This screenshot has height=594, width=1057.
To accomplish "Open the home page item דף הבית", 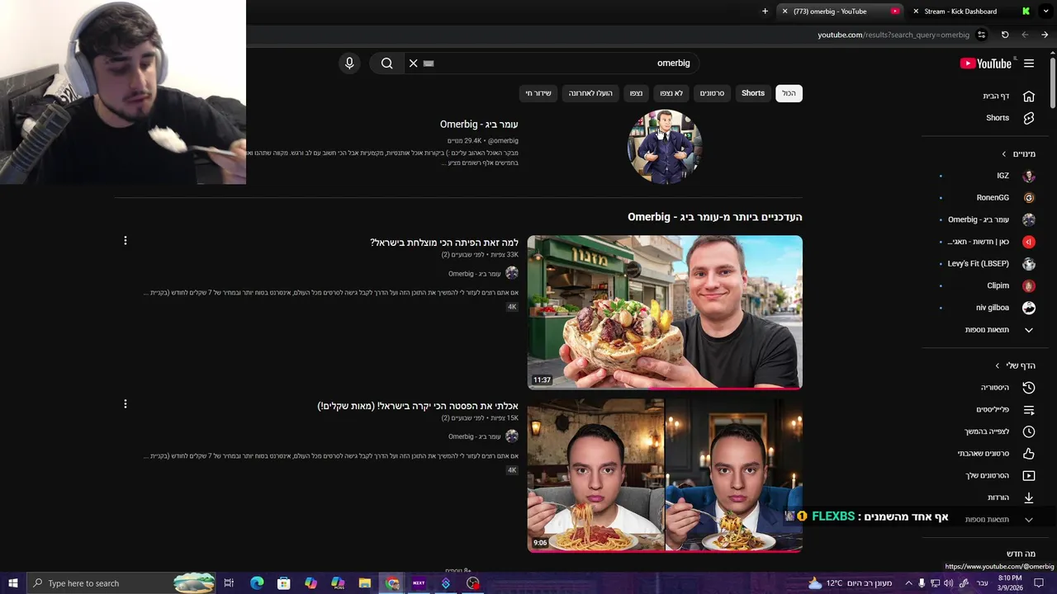I will [x=1009, y=96].
